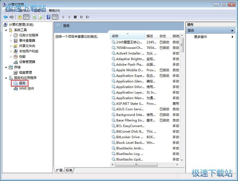238x181 pixels.
Task: Select 计算机管理(本地) root node
Action: click(x=21, y=24)
